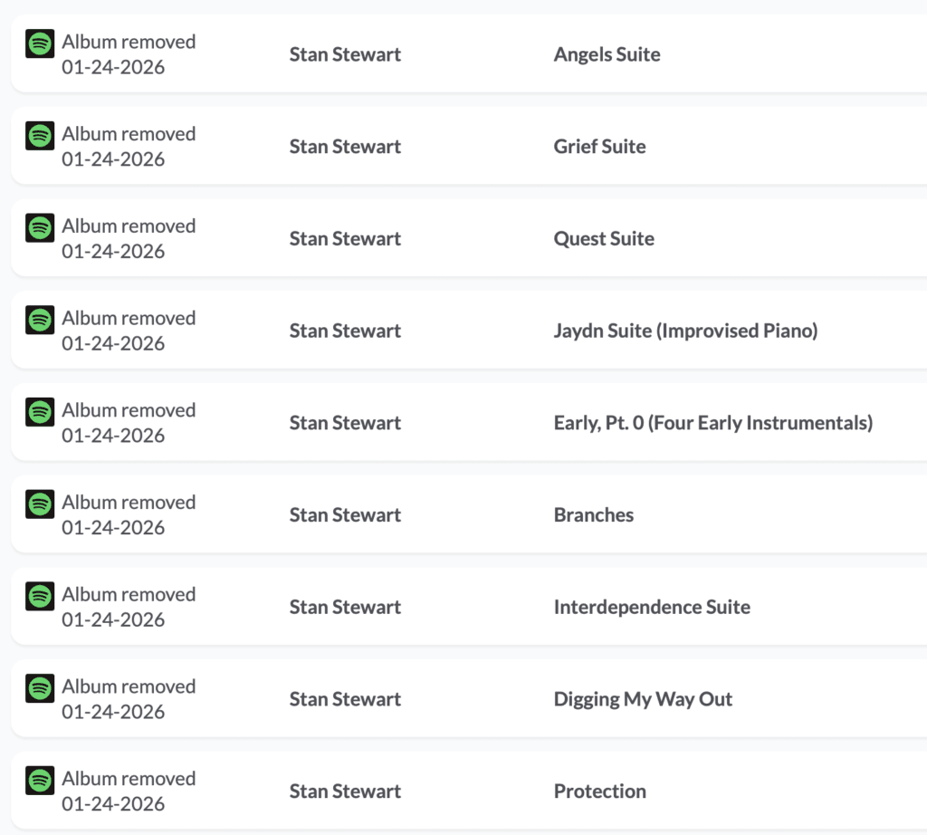Select Early, Pt. 0 (Four Early Instrumentals)

(713, 423)
